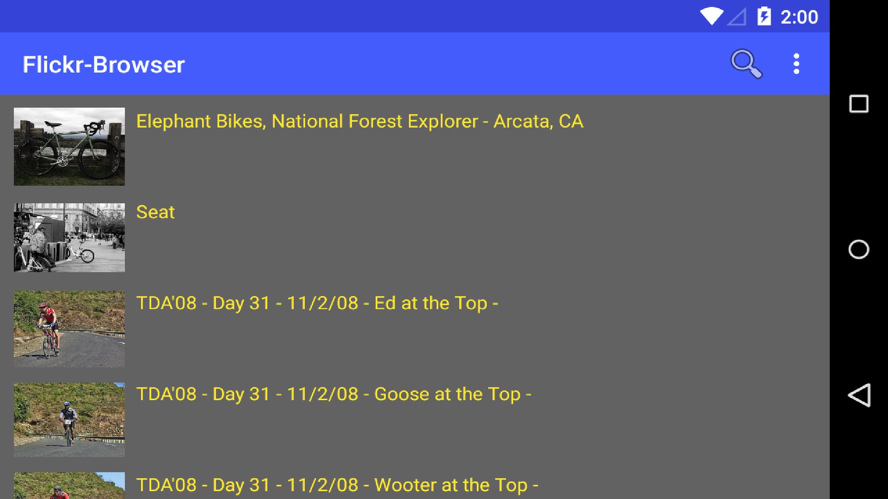Open the Wooter at the Top thumbnail
This screenshot has width=888, height=499.
69,486
